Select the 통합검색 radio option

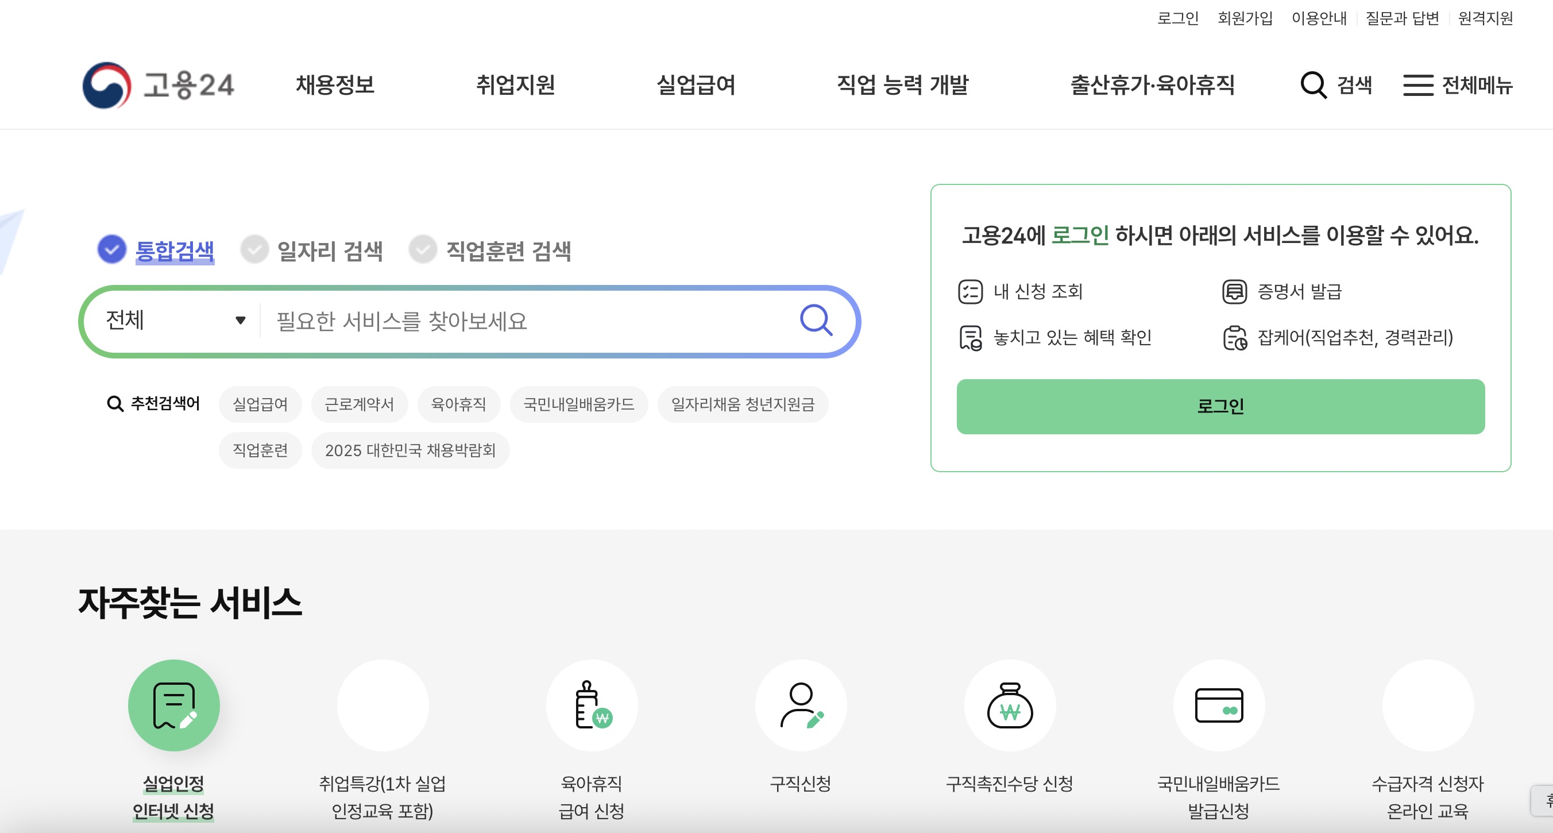point(111,250)
